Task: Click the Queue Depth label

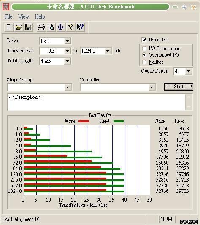Action: [x=154, y=71]
